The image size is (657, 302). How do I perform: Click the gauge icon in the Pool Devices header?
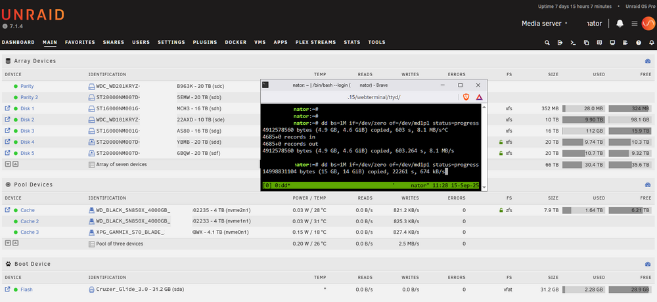coord(648,184)
